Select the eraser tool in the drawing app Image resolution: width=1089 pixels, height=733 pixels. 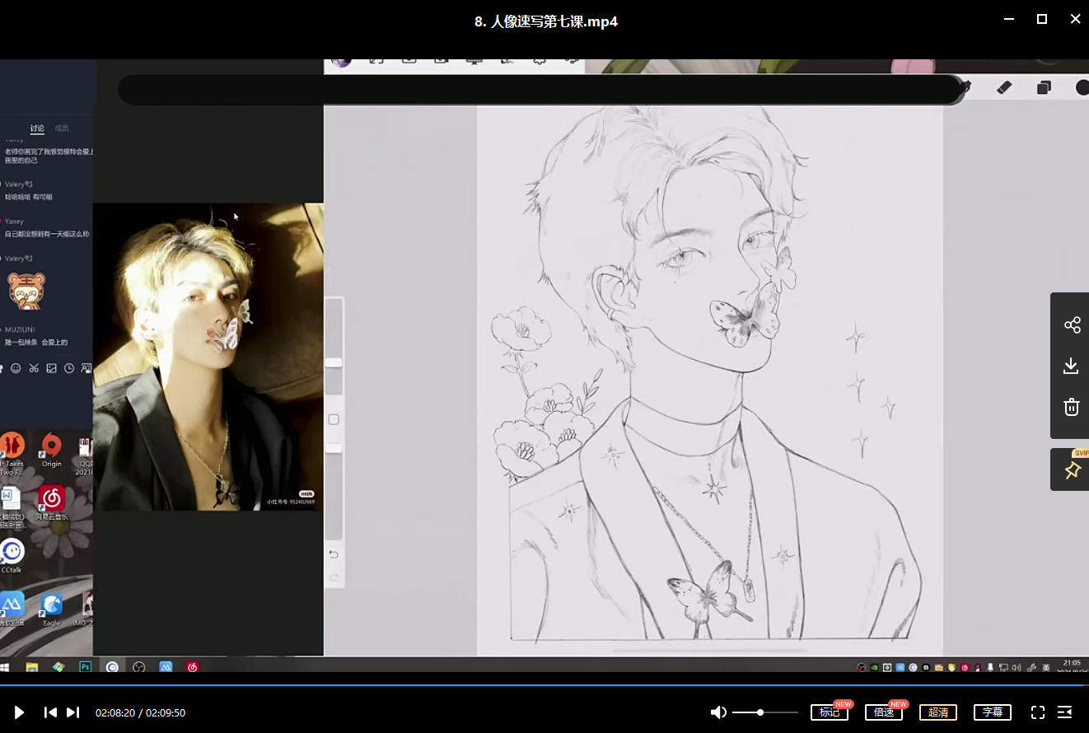[x=1003, y=87]
